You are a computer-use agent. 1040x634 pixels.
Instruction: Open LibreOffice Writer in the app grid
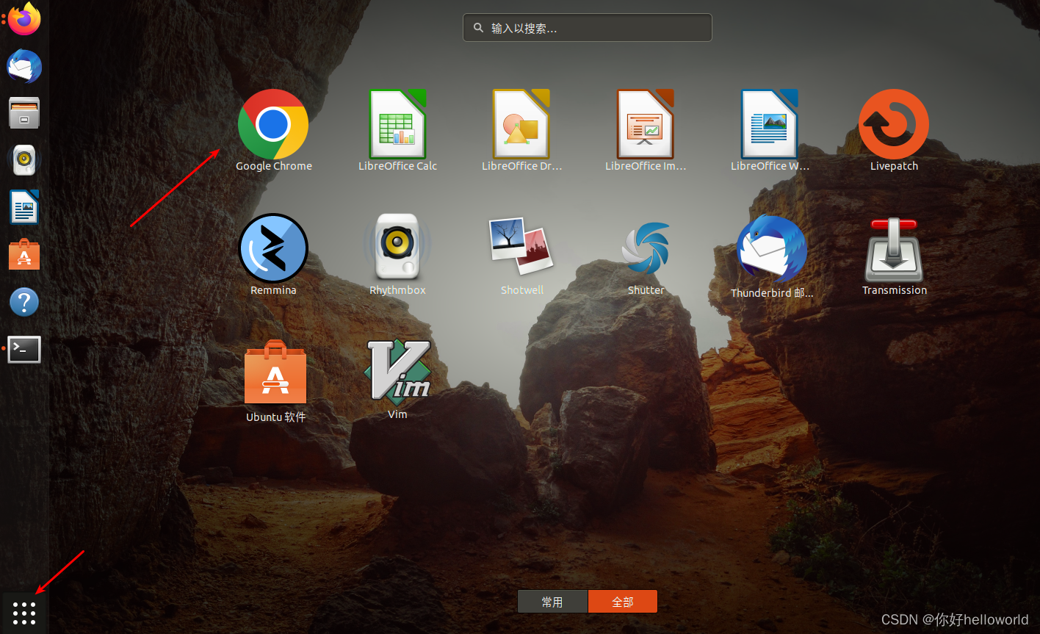tap(770, 125)
